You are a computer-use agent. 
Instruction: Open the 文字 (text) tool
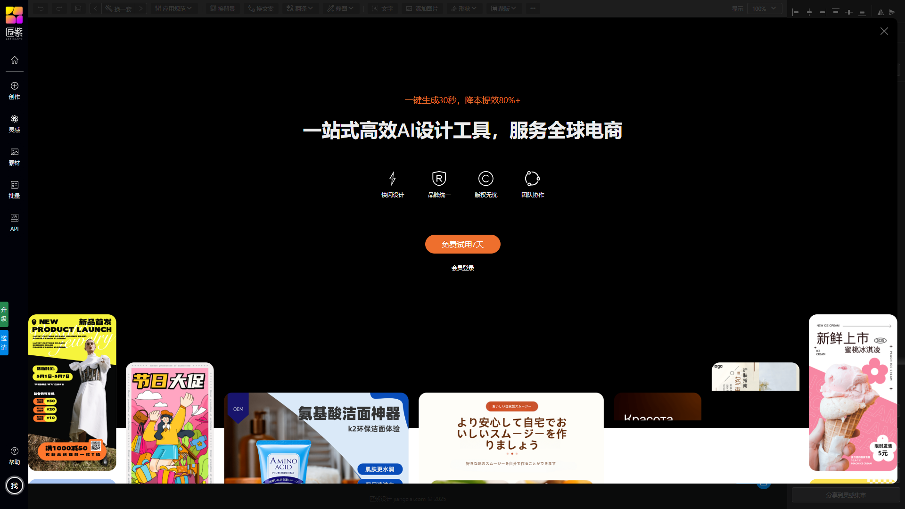(382, 8)
